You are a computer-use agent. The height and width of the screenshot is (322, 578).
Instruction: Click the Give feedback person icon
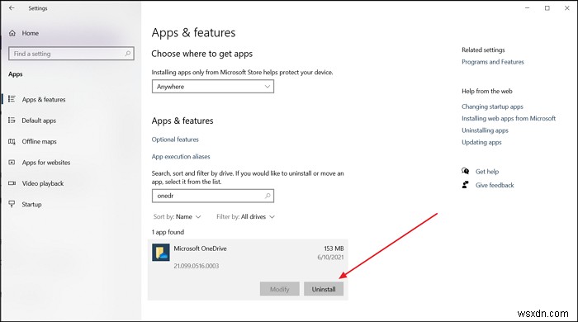tap(465, 185)
